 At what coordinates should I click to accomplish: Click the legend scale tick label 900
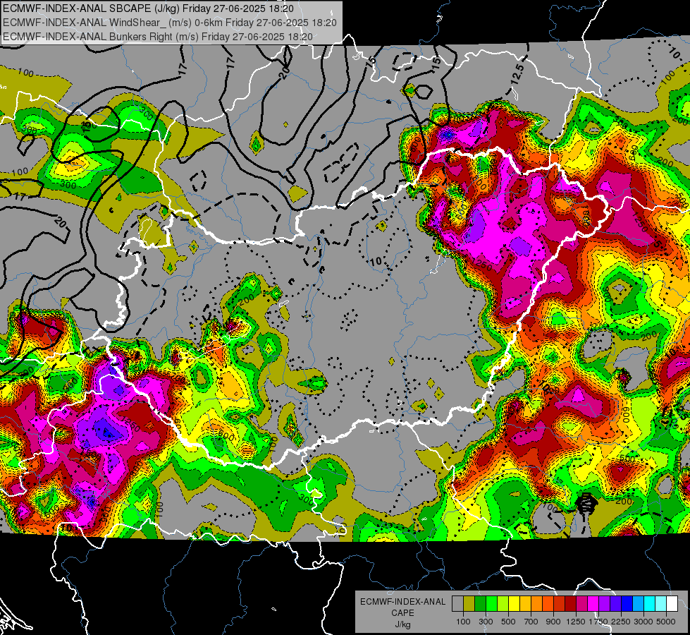pyautogui.click(x=553, y=622)
